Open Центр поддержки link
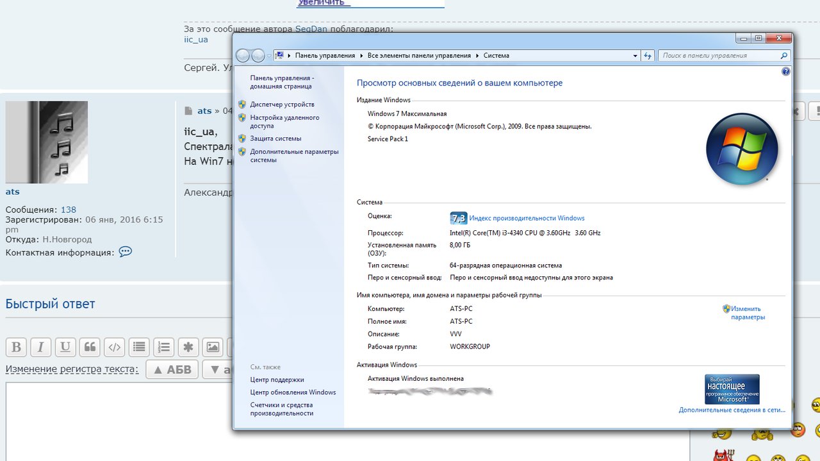The height and width of the screenshot is (461, 820). pos(277,380)
